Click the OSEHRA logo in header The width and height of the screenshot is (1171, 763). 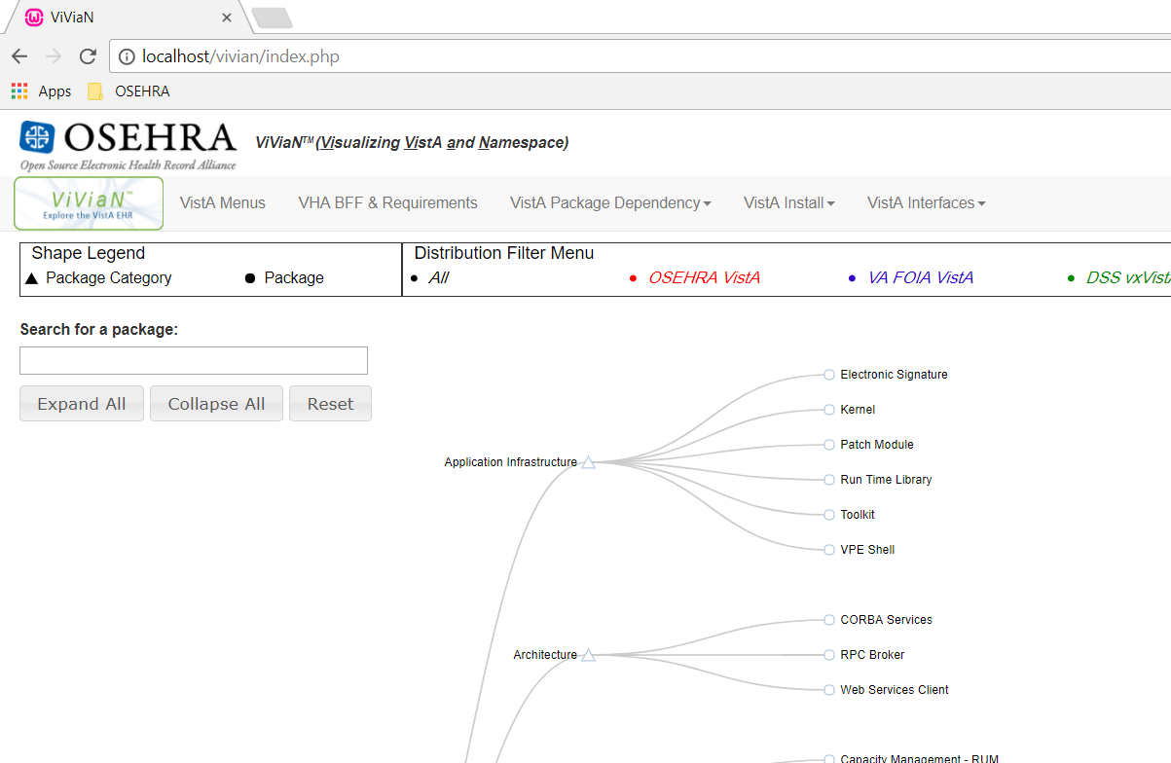[128, 144]
